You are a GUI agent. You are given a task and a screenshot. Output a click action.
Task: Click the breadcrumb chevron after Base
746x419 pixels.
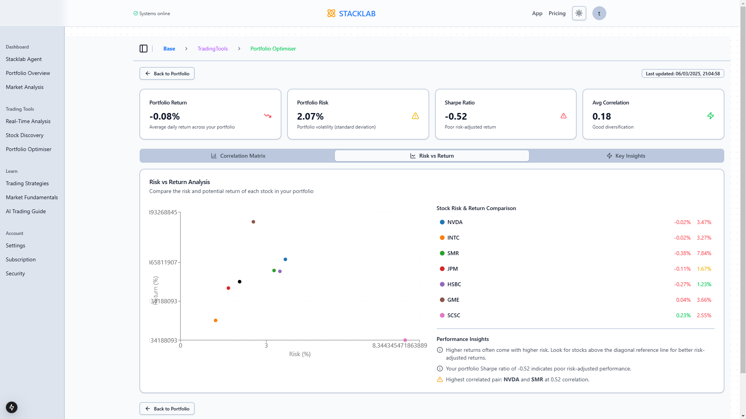pos(186,49)
